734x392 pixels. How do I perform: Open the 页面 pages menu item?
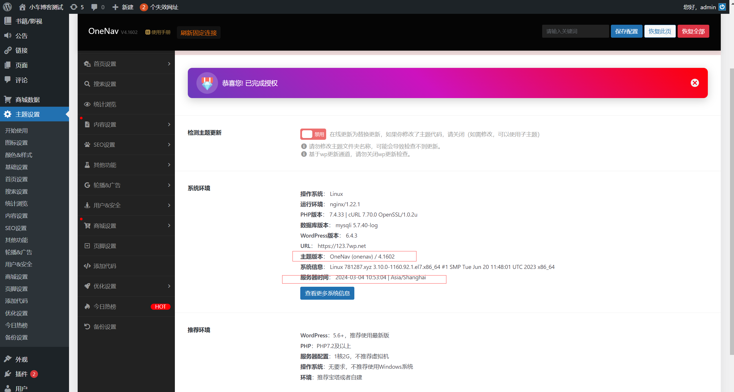[x=35, y=65]
